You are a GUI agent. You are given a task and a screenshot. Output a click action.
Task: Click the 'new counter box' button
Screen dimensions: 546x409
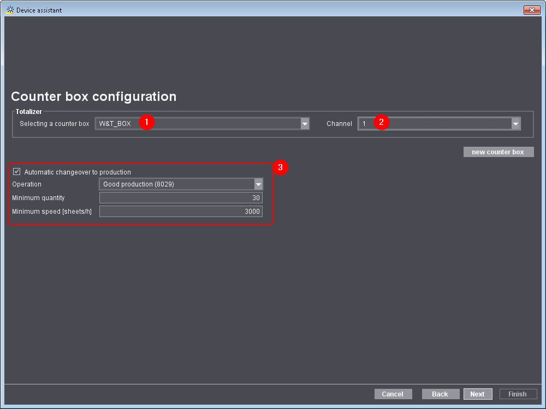click(x=498, y=152)
